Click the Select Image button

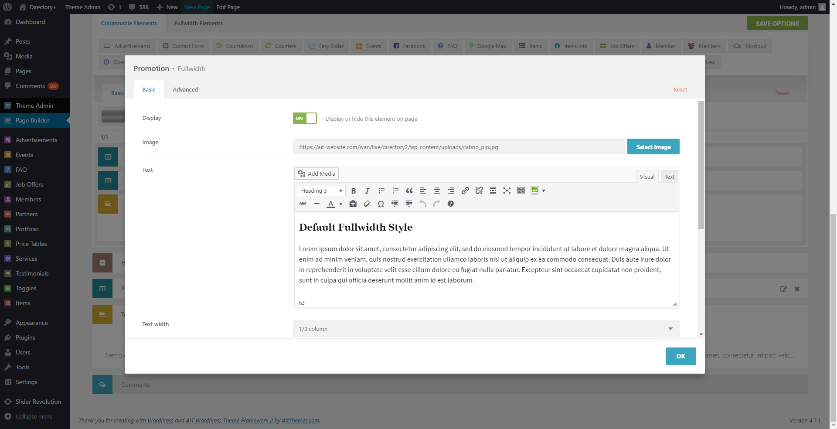(x=653, y=146)
